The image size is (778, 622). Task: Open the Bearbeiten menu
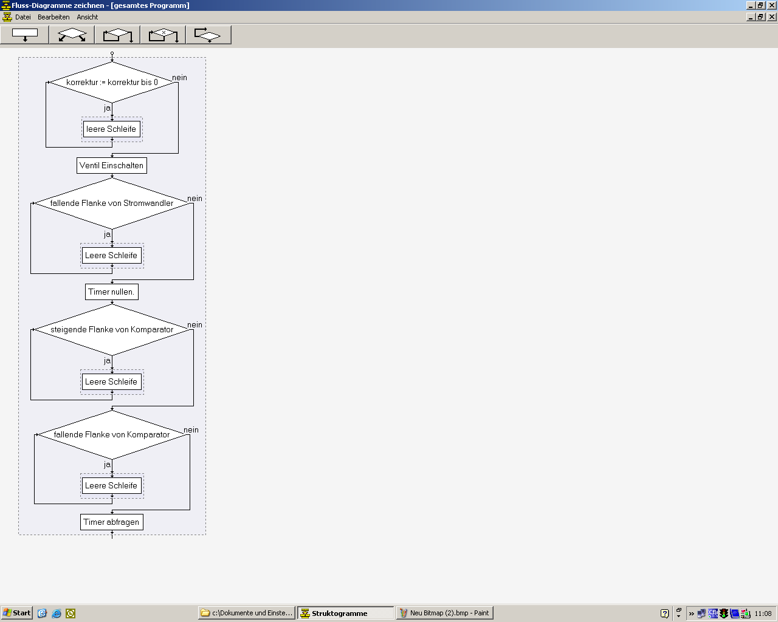coord(53,17)
